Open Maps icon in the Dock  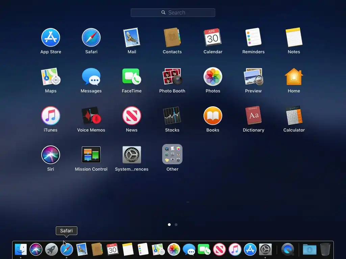point(158,249)
